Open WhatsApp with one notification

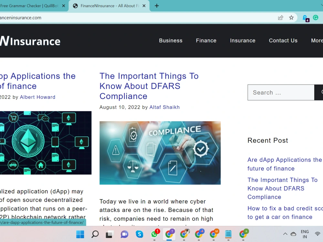tap(155, 234)
